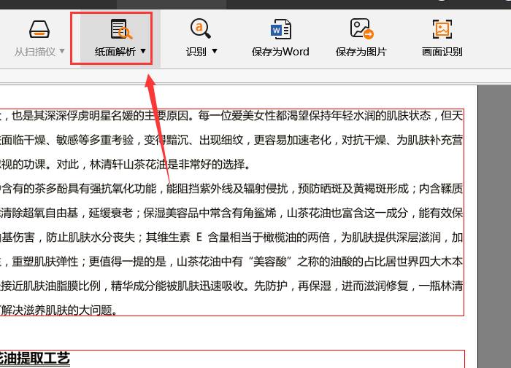The height and width of the screenshot is (368, 511).
Task: Click the line containing "美容酸" text
Action: pos(231,262)
